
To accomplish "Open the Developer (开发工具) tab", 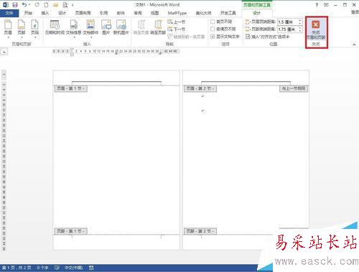I will [x=228, y=13].
